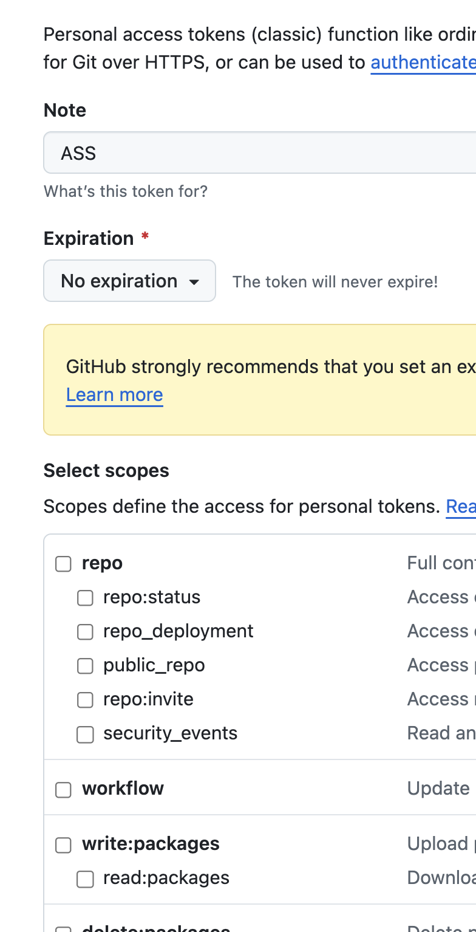Click the Expiration label
The image size is (476, 932).
coord(89,238)
